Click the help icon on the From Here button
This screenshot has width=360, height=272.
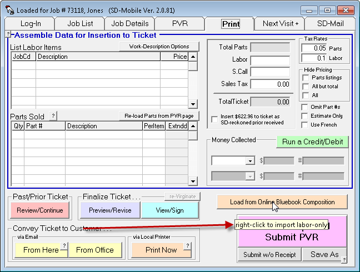64,246
